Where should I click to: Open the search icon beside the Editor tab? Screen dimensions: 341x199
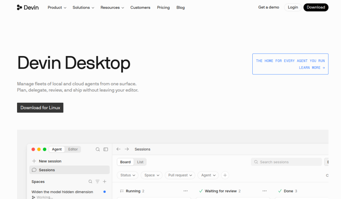(98, 150)
